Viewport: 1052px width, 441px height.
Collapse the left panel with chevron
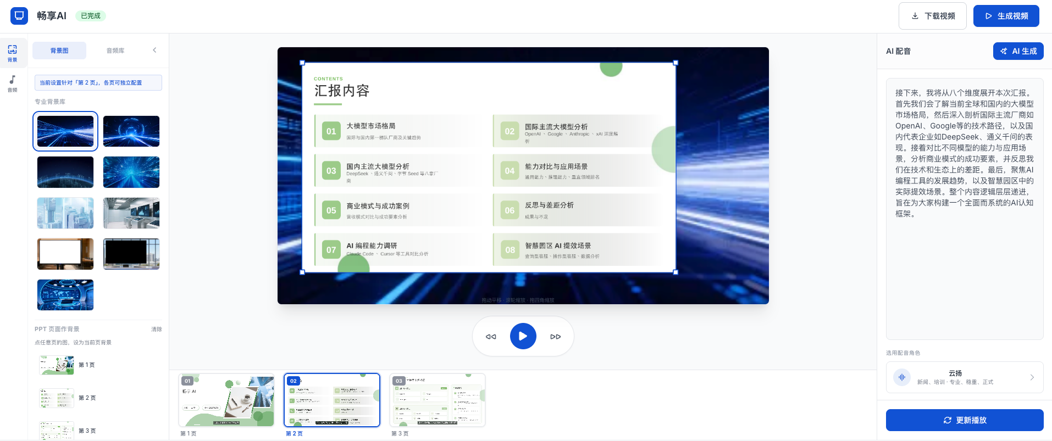coord(154,50)
